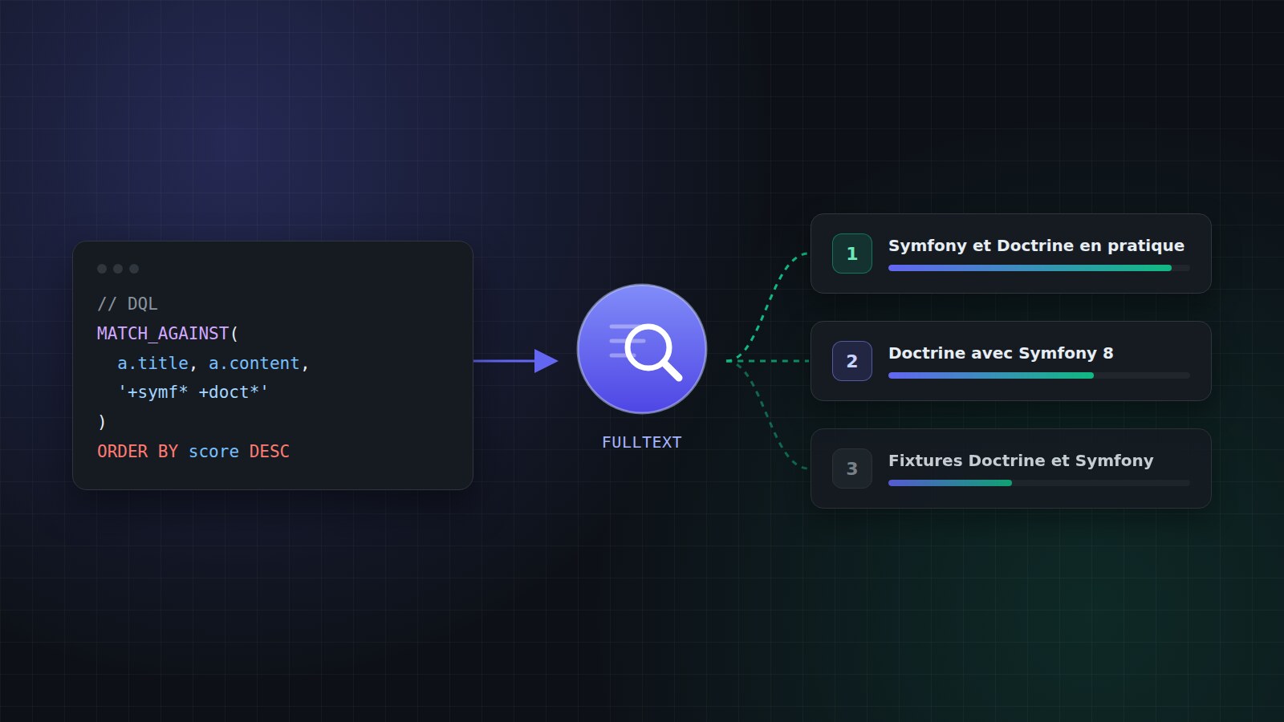Screen dimensions: 1284x722
Task: Click the '+symf* +doct*' search string
Action: [193, 392]
